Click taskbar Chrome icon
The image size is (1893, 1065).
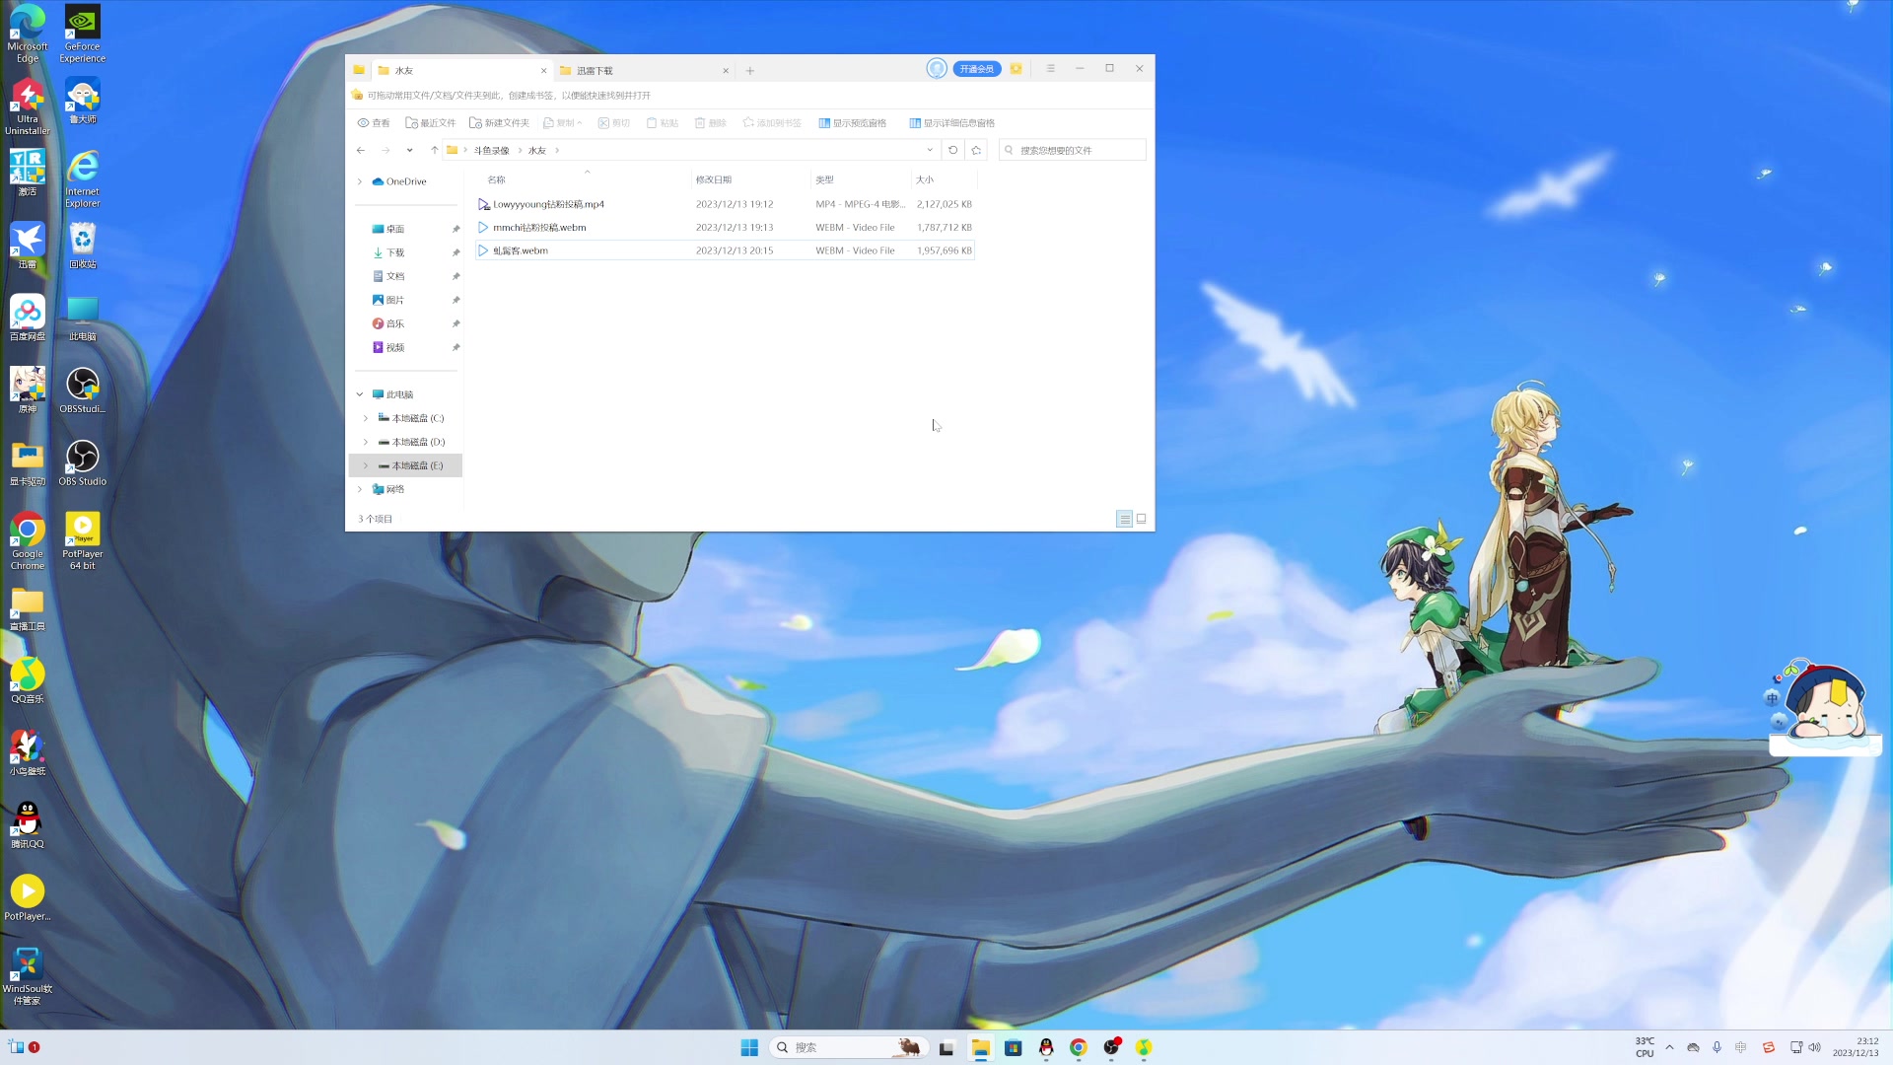tap(1079, 1047)
